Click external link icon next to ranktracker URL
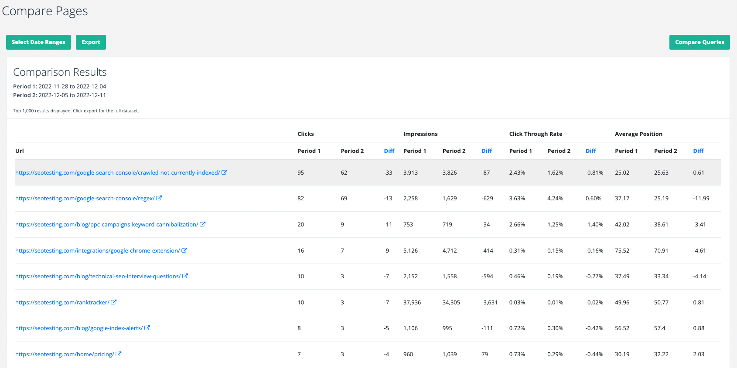The width and height of the screenshot is (737, 368). pyautogui.click(x=114, y=302)
